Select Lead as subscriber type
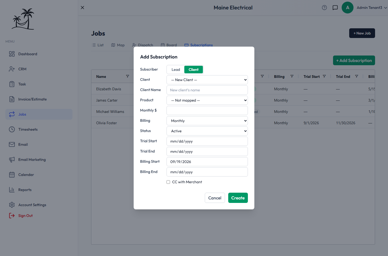The width and height of the screenshot is (388, 256). point(176,70)
